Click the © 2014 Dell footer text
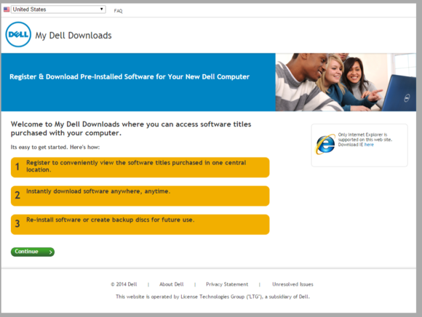This screenshot has width=422, height=317. click(x=124, y=284)
